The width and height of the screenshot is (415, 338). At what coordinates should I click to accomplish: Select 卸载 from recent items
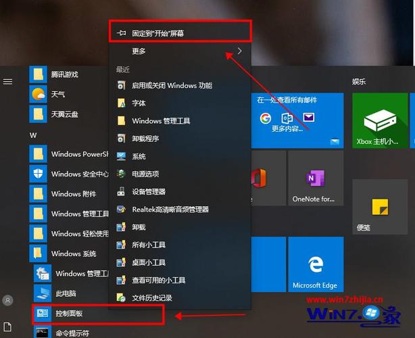[180, 227]
